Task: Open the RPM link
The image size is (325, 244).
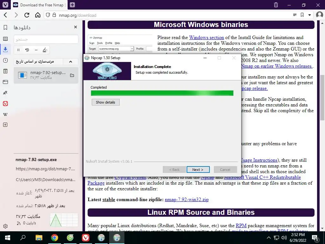Action: coord(241,225)
